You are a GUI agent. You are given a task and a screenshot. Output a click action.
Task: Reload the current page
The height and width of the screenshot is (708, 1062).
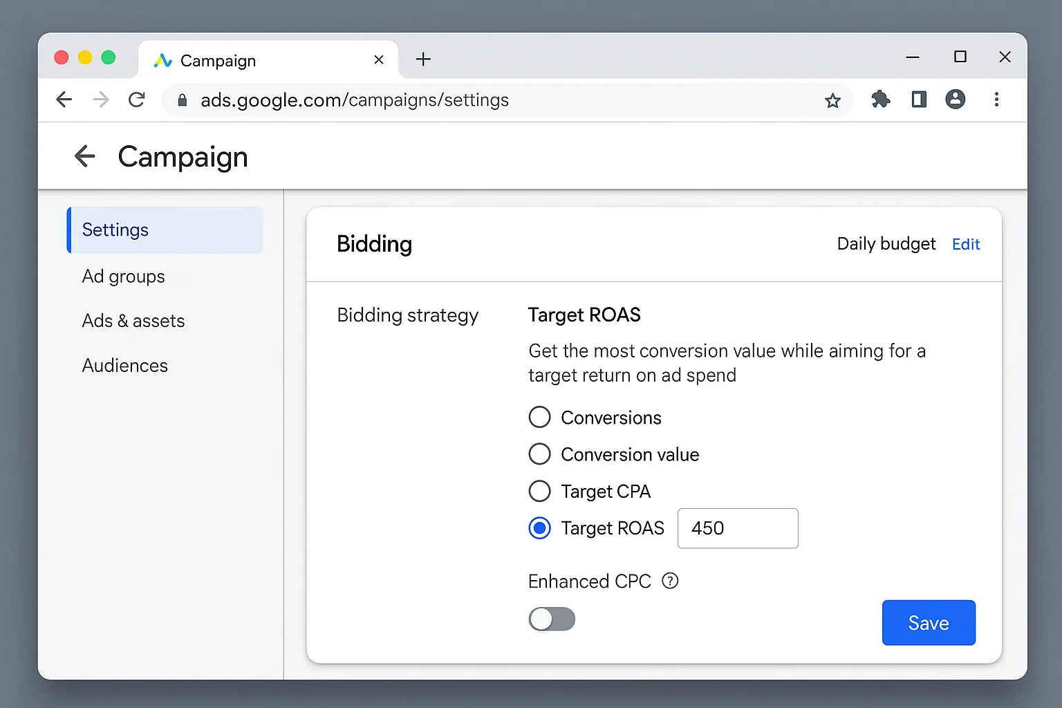[x=136, y=100]
